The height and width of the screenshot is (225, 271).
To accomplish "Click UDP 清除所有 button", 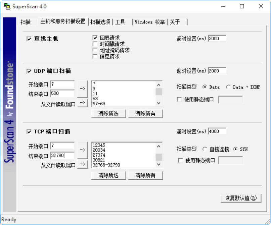I will point(145,114).
